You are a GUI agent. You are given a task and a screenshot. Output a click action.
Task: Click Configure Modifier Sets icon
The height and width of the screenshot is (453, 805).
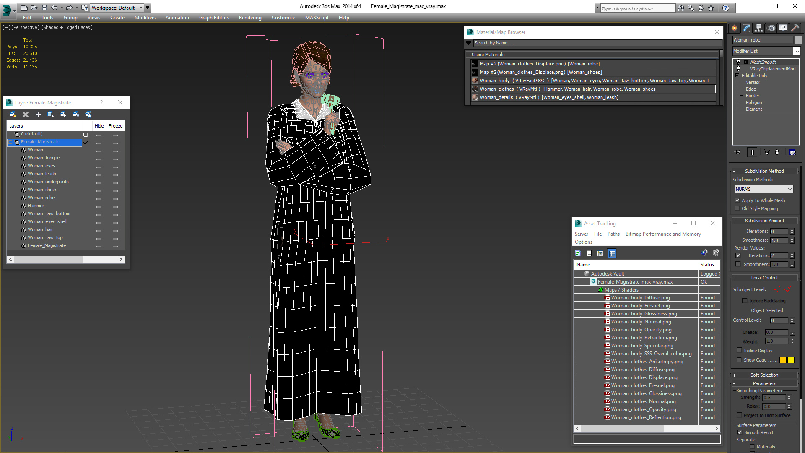[x=792, y=152]
